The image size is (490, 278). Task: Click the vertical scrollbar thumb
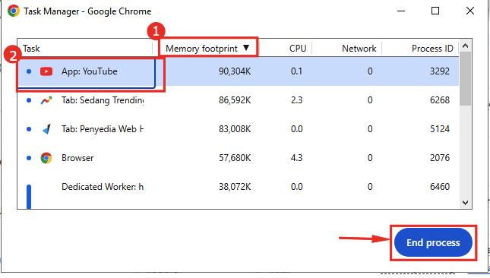click(466, 79)
